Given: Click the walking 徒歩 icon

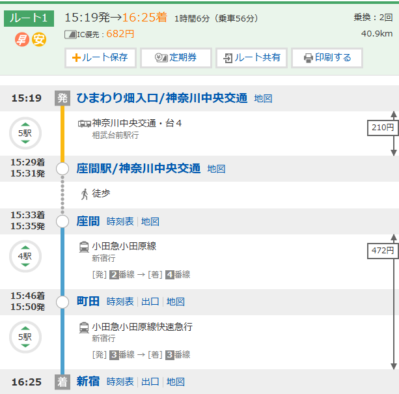Looking at the screenshot, I should 85,194.
